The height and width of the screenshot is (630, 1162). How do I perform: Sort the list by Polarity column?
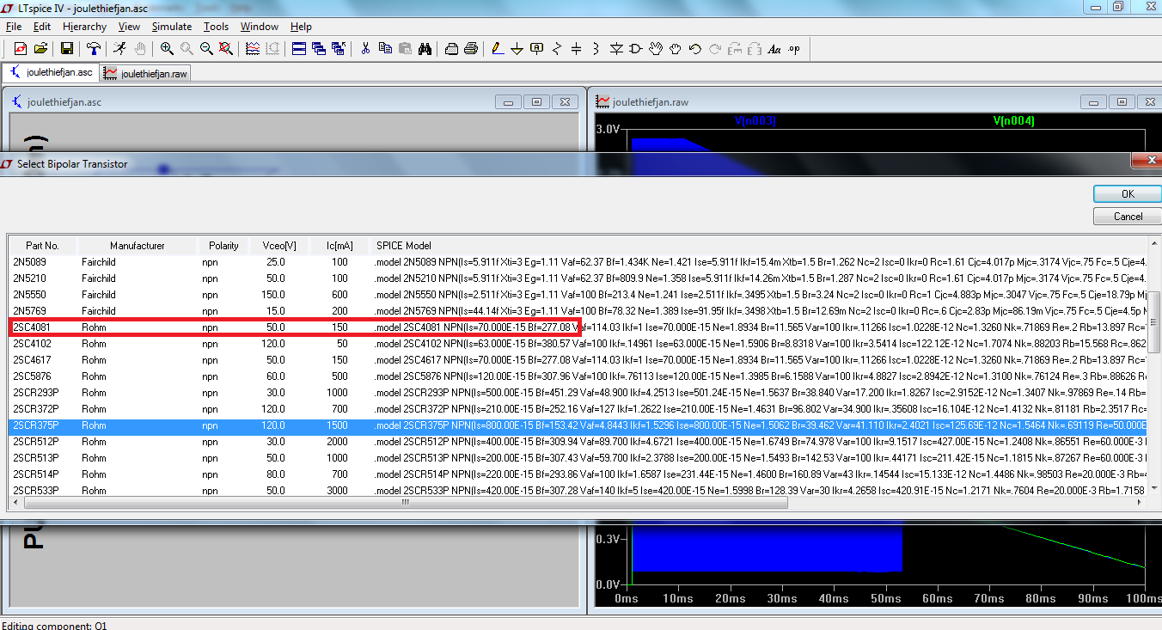(x=224, y=246)
